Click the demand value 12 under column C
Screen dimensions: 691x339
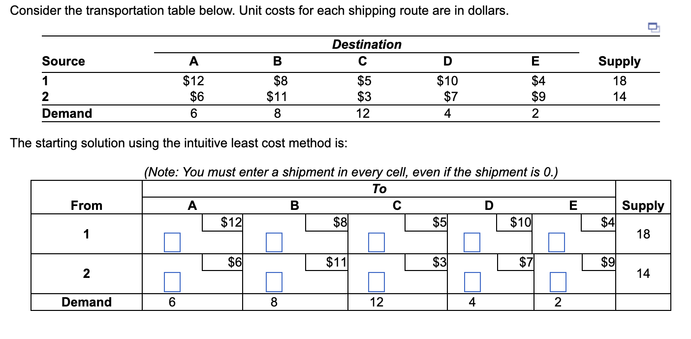click(363, 113)
